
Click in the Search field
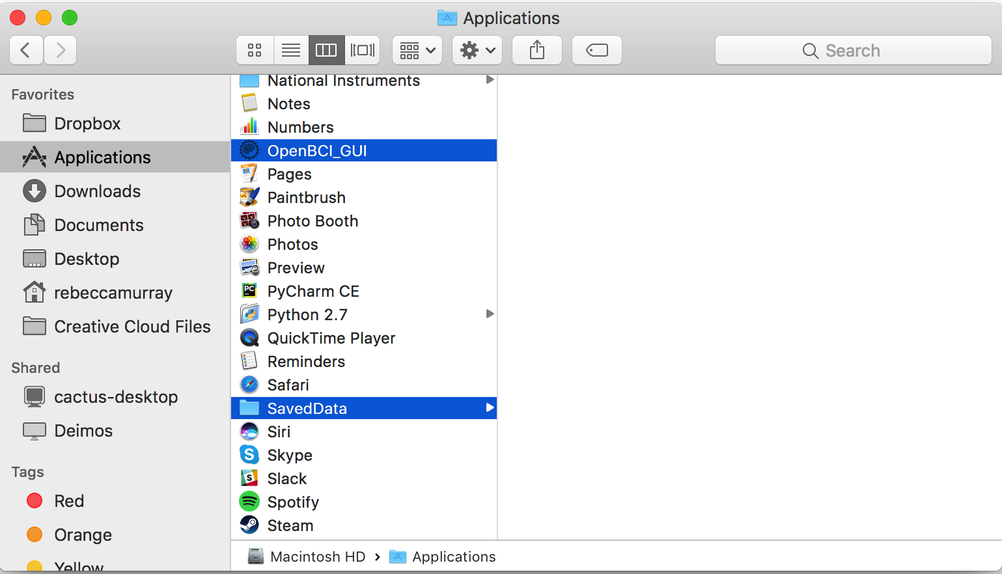click(x=854, y=50)
